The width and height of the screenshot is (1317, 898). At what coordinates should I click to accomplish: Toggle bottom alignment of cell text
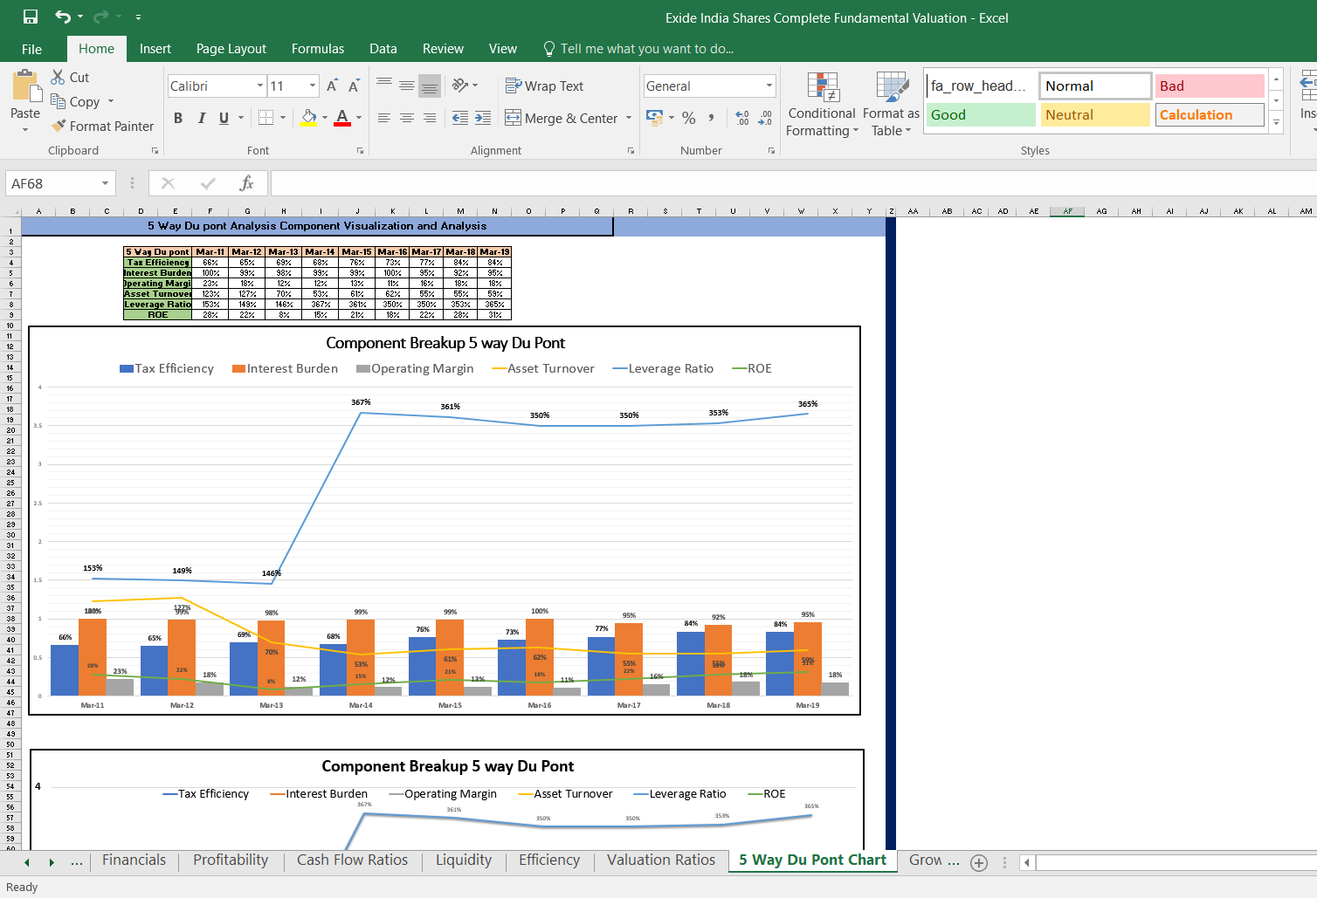point(430,85)
